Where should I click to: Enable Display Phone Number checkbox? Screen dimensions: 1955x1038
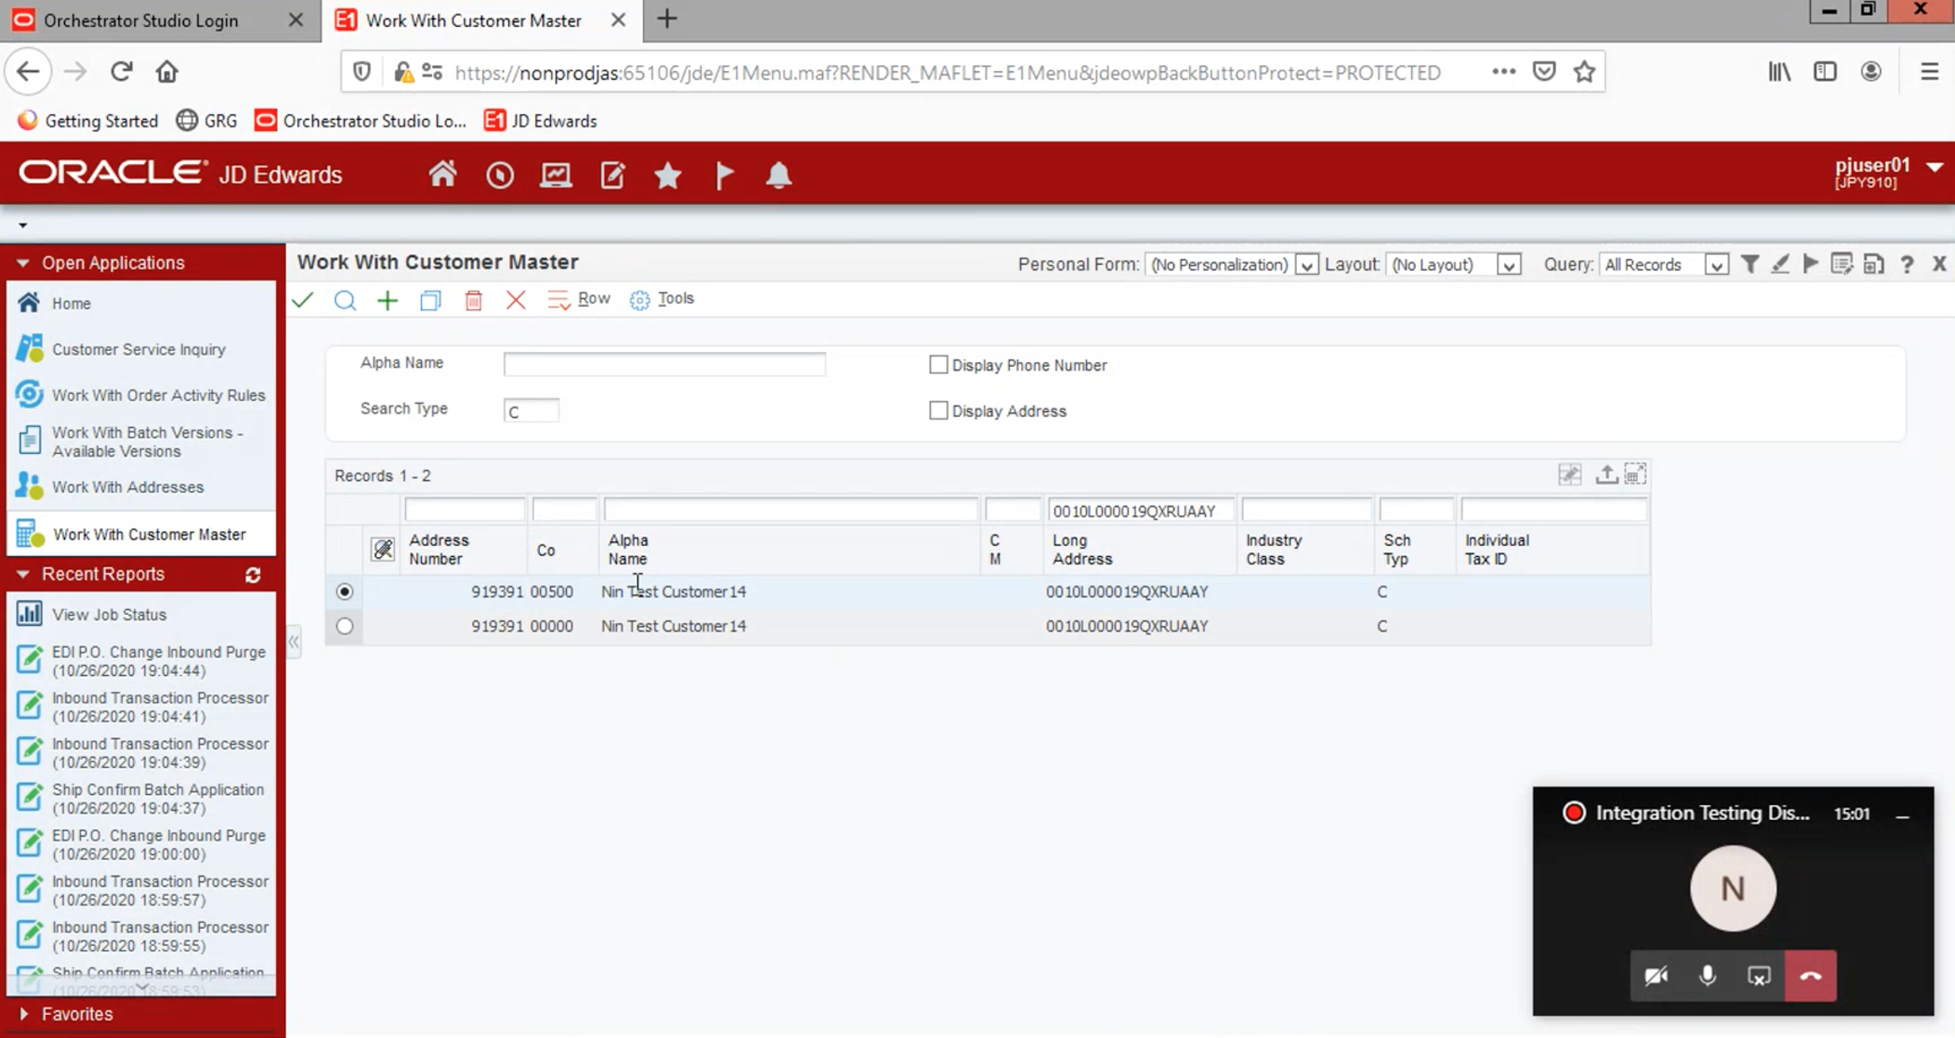click(938, 364)
